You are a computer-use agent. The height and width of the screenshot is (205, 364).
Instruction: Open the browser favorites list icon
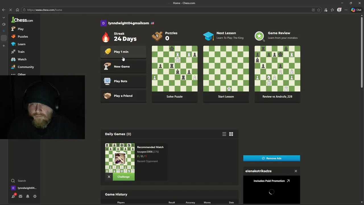tap(332, 10)
